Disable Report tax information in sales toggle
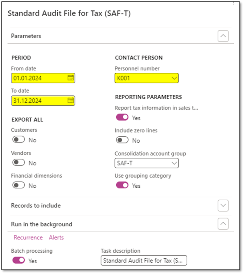The height and width of the screenshot is (274, 244). pyautogui.click(x=122, y=117)
